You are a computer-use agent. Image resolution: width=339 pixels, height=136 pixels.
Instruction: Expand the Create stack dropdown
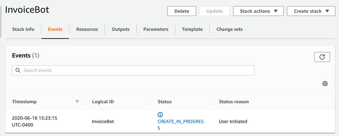tap(311, 11)
